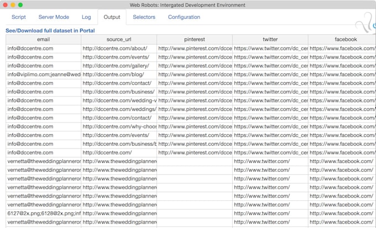Select facebook cell in the 6127@2x.png row
This screenshot has width=376, height=228.
(342, 214)
